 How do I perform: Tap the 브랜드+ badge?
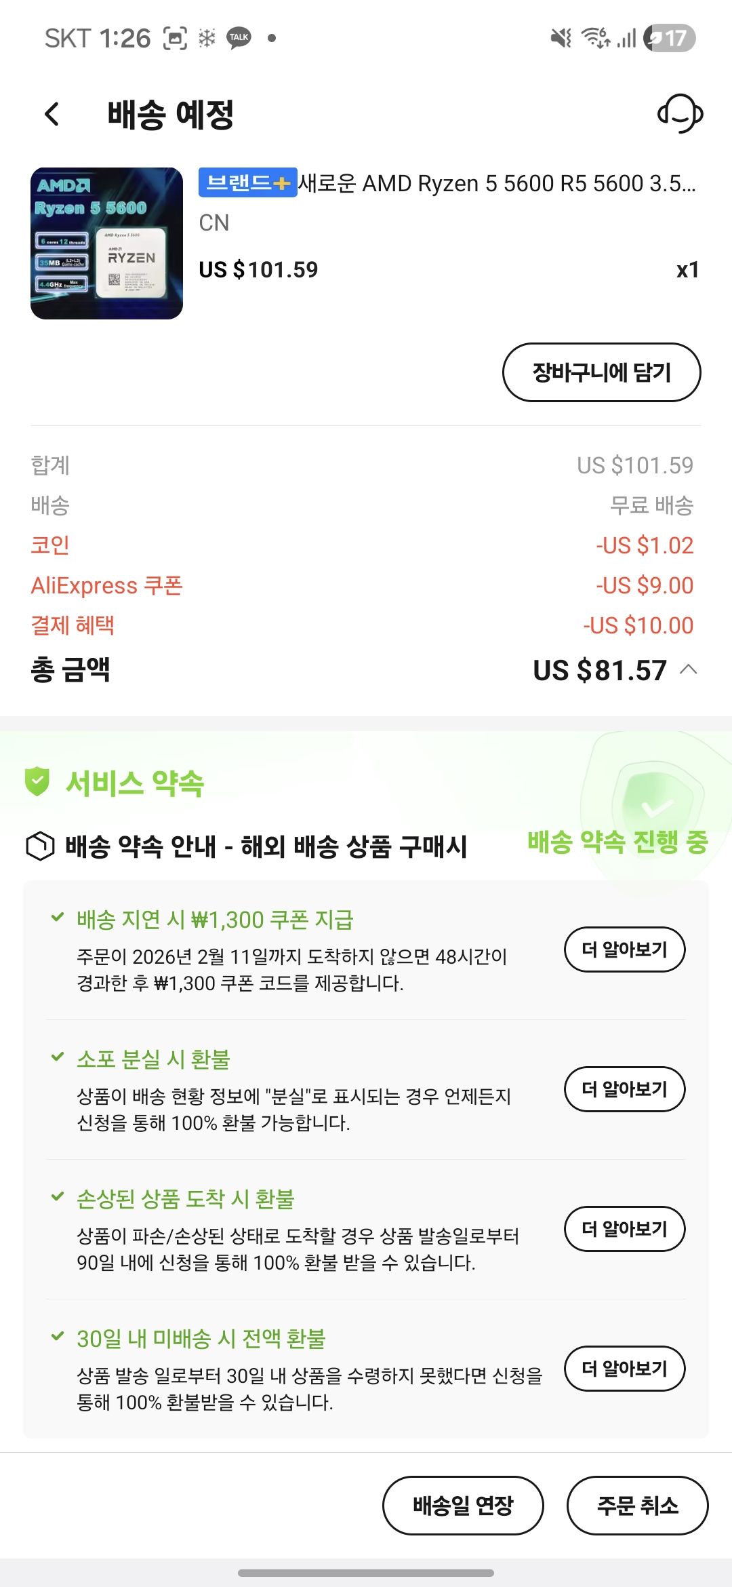click(x=247, y=182)
